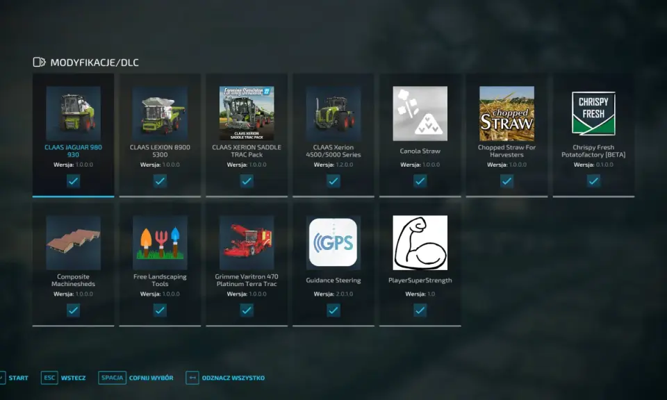Click the CLAAS JAGUAR 980 930 title
Image resolution: width=667 pixels, height=400 pixels.
click(73, 151)
